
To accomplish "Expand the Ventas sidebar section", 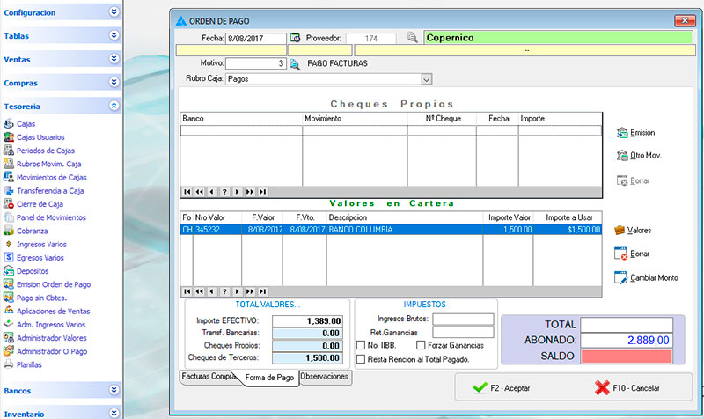I will click(114, 58).
